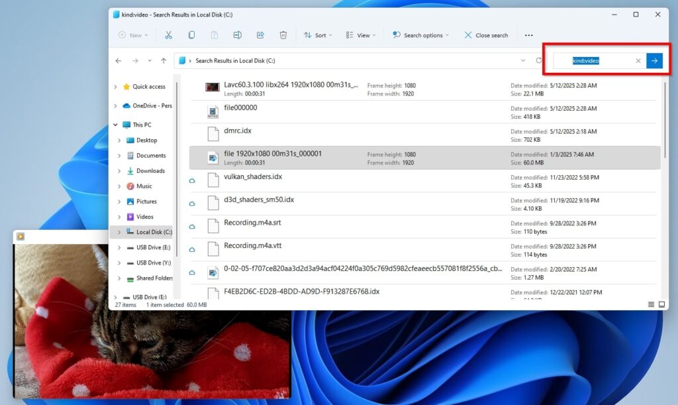This screenshot has height=405, width=678.
Task: Open the Search options menu
Action: (x=420, y=35)
